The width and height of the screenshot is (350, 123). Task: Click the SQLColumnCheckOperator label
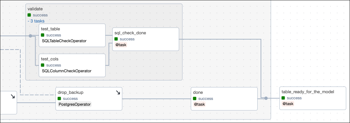67,71
